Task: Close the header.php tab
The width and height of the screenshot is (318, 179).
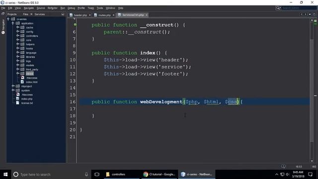Action: click(90, 15)
